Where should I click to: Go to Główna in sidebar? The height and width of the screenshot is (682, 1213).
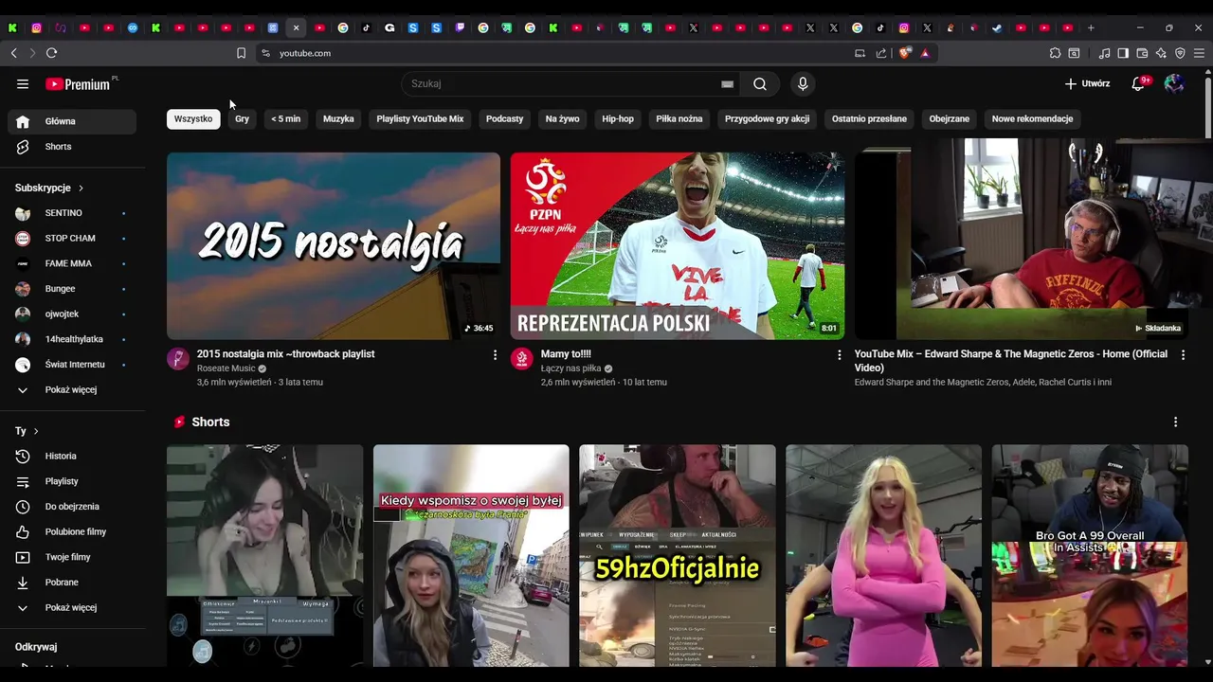(x=72, y=121)
